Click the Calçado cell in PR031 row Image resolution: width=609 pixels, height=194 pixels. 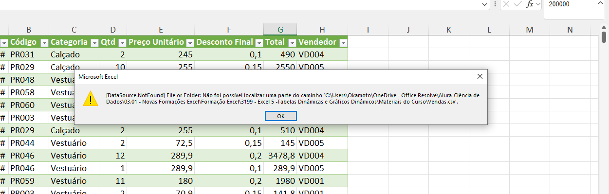[74, 55]
